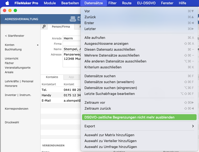Choose Zeitraum vor
This screenshot has width=199, height=152.
pyautogui.click(x=139, y=102)
